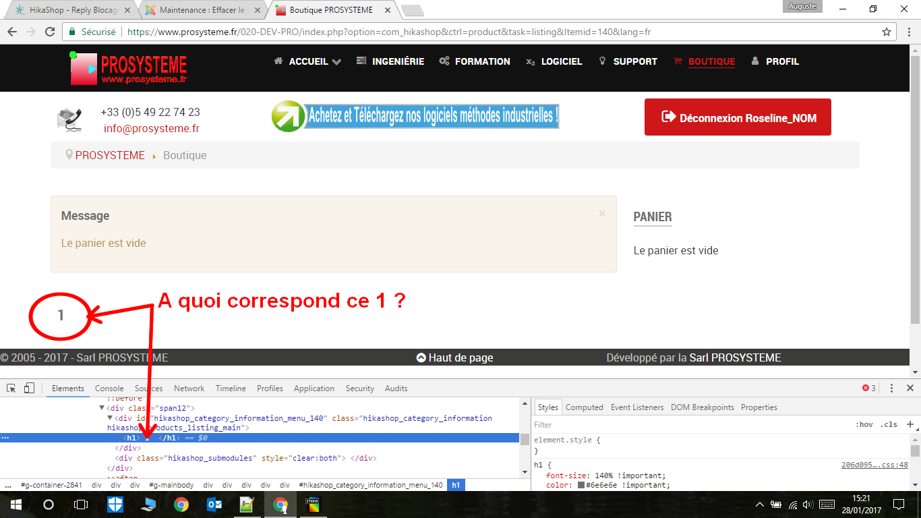This screenshot has height=518, width=921.
Task: Click the PROSYSTEME breadcrumb link
Action: click(110, 155)
